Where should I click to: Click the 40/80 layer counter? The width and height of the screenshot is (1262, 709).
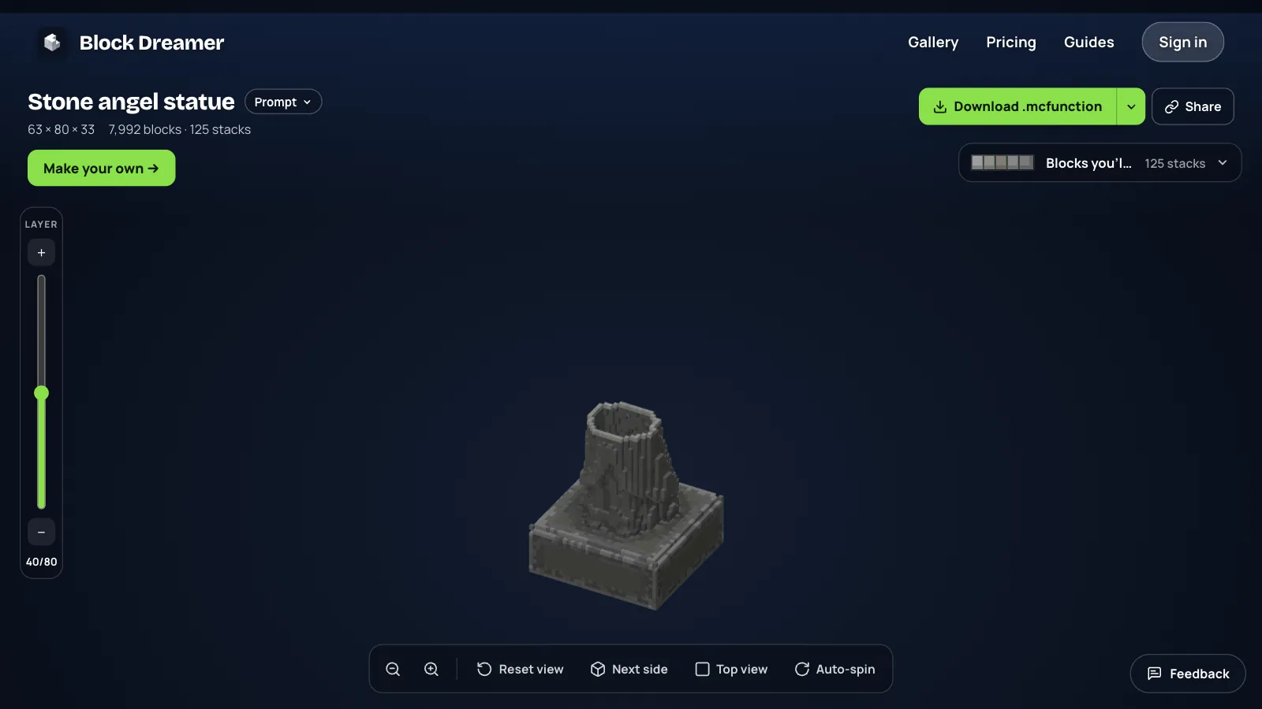(x=41, y=562)
